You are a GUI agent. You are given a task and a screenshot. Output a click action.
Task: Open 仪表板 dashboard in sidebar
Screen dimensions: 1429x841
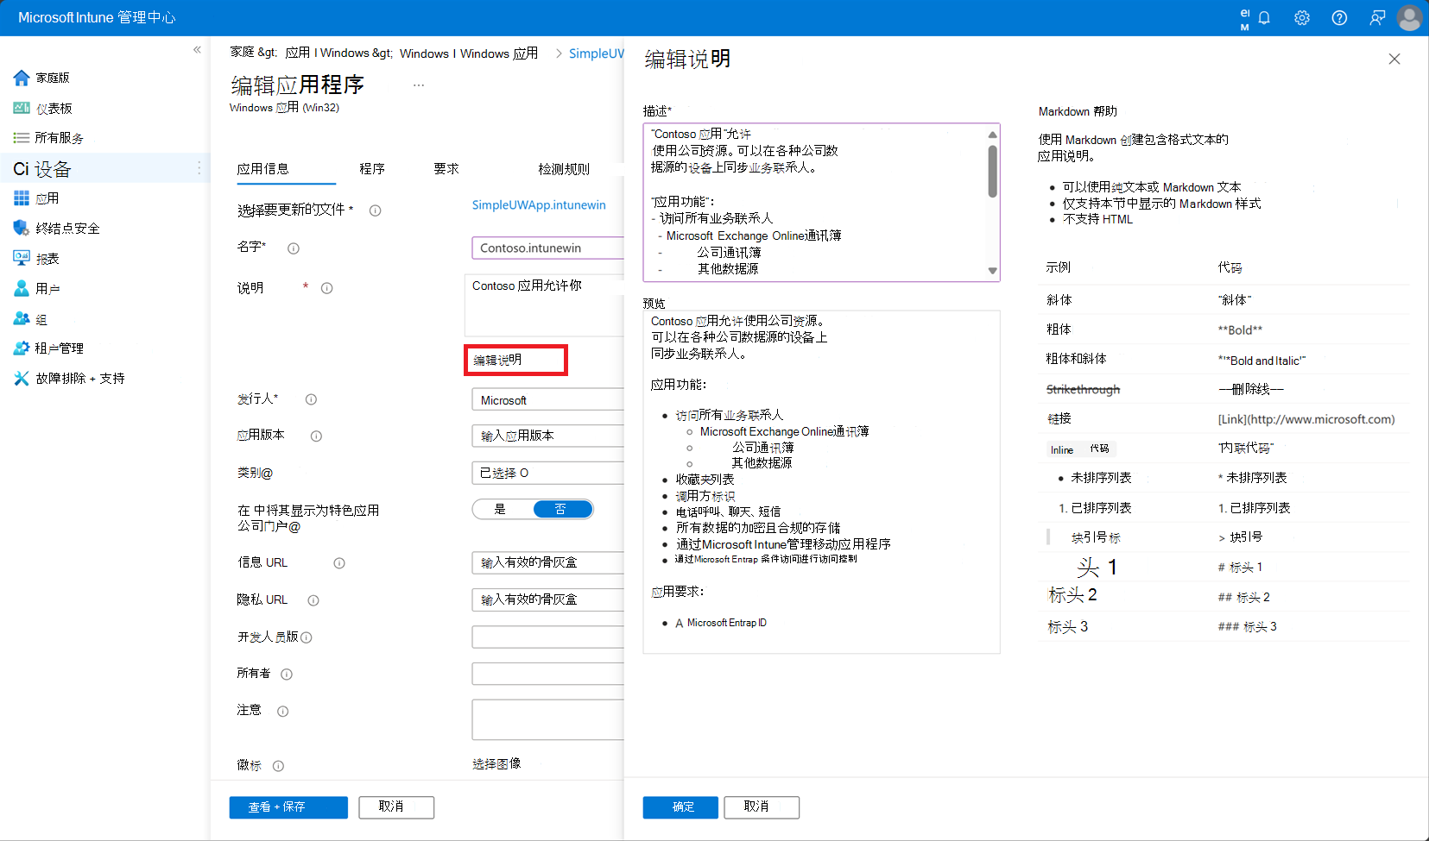point(43,108)
